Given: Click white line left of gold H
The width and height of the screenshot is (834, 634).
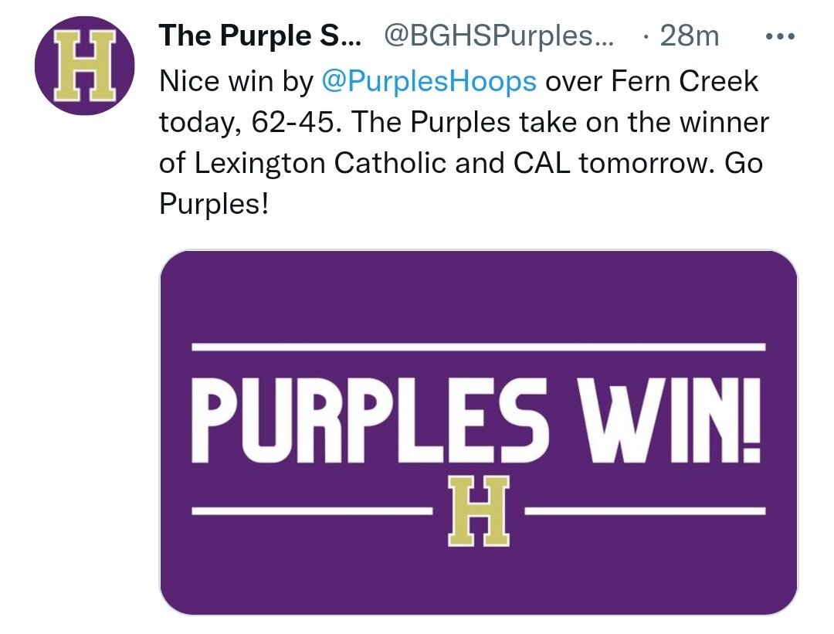Looking at the screenshot, I should point(312,511).
